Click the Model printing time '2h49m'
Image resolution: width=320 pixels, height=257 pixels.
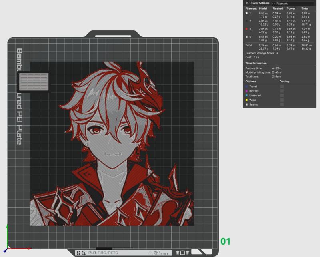click(x=276, y=72)
